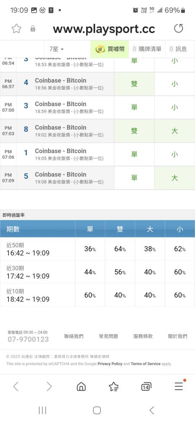
Task: Go to browser home icon
Action: (81, 387)
